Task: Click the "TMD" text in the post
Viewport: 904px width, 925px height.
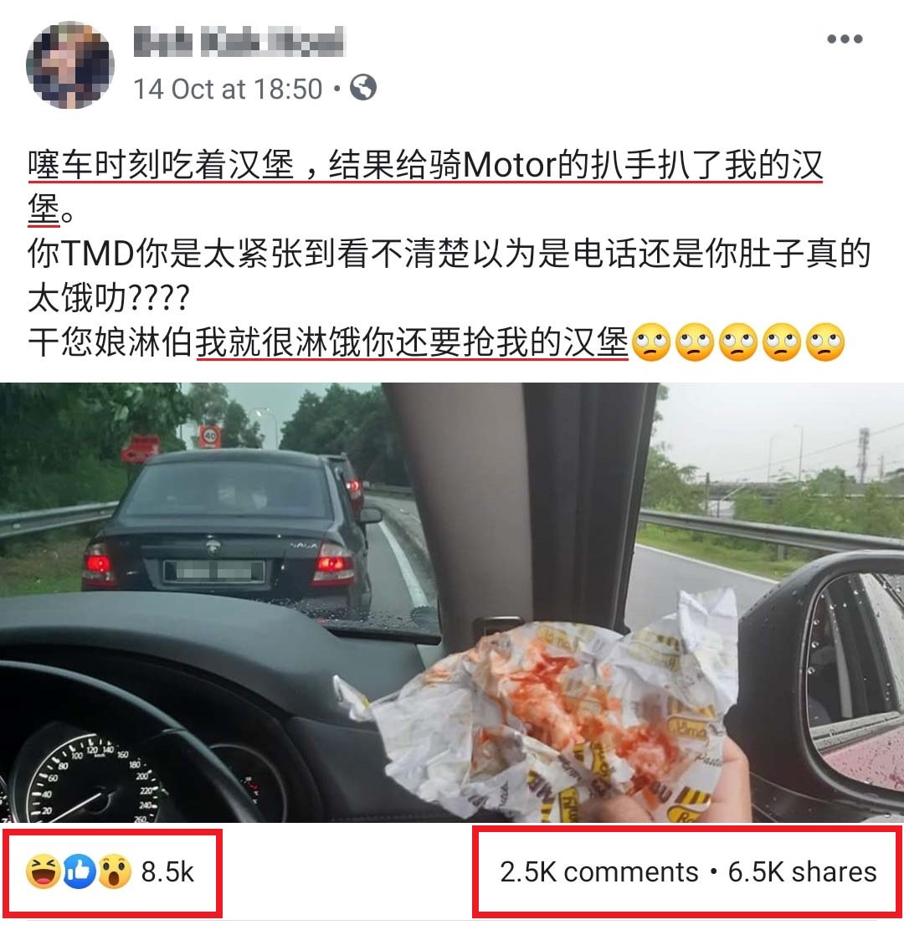Action: (x=97, y=254)
